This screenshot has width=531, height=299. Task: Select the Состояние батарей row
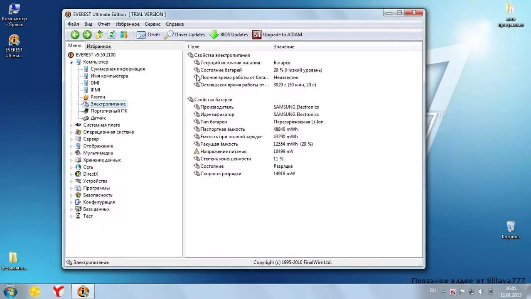pos(304,70)
